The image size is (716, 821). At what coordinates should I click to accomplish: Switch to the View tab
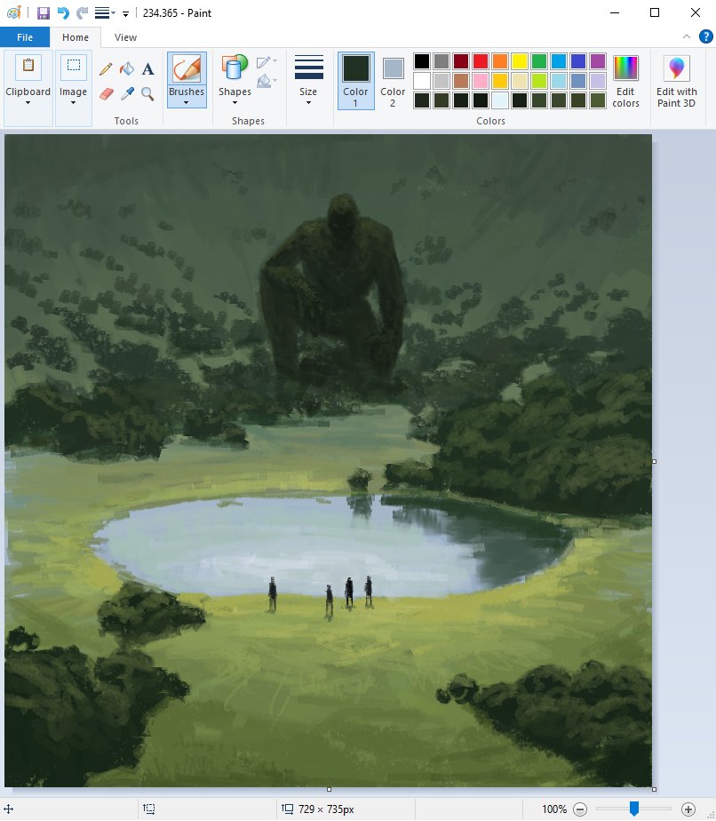(126, 37)
